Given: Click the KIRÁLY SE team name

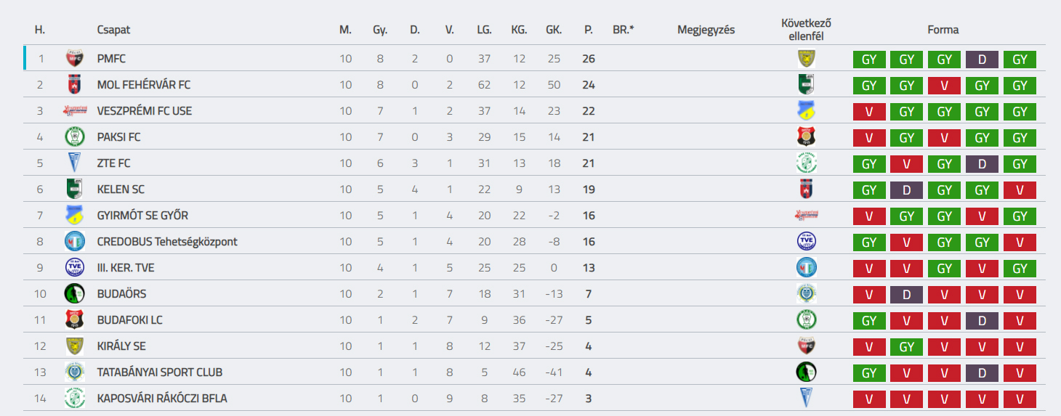Looking at the screenshot, I should [x=121, y=346].
